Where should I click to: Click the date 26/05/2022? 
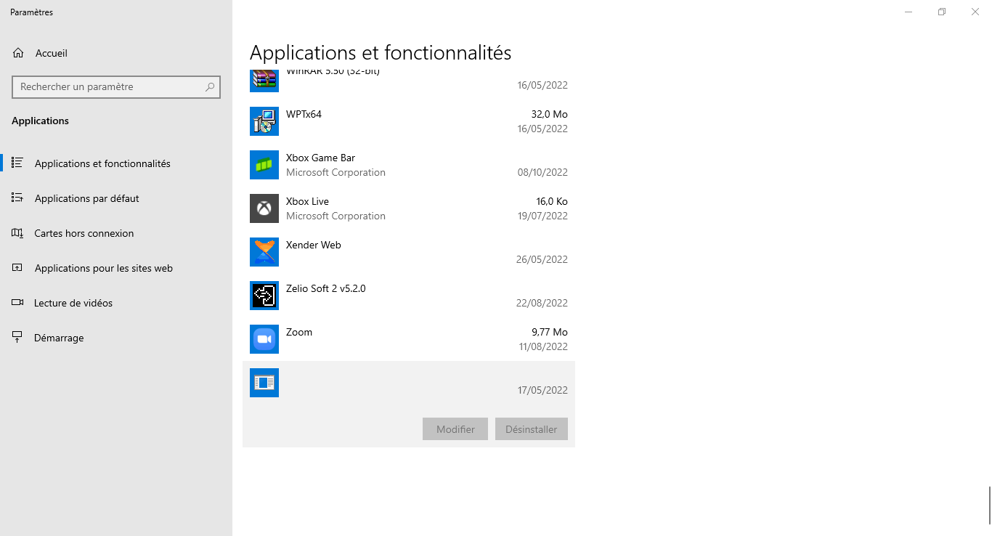click(x=542, y=259)
